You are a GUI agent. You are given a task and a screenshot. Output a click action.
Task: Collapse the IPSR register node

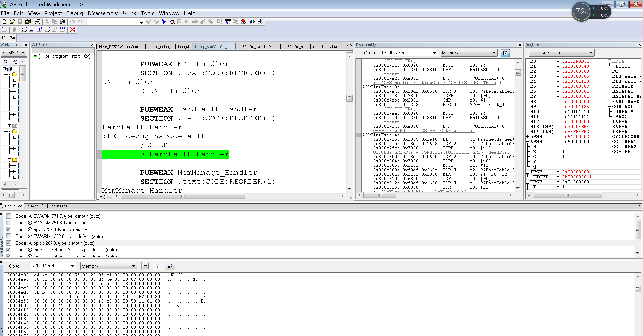[528, 172]
